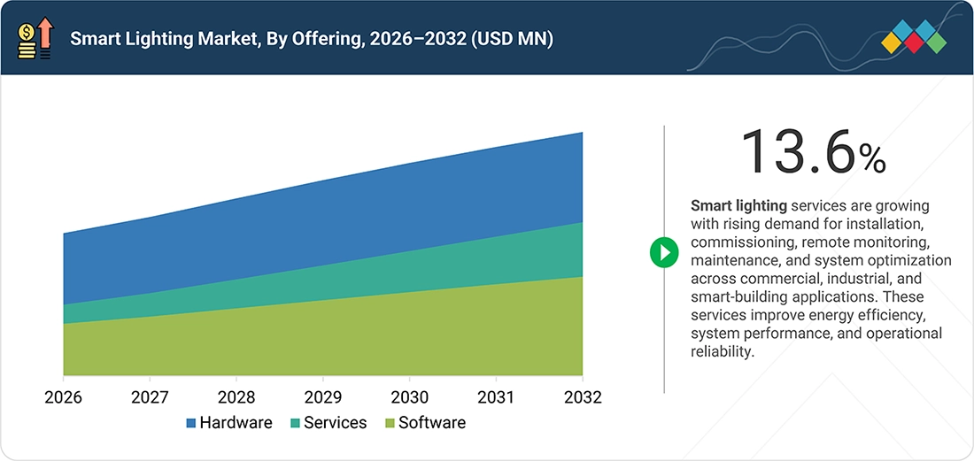Select the Software legend label
Screen dimensions: 974x461
tap(432, 423)
